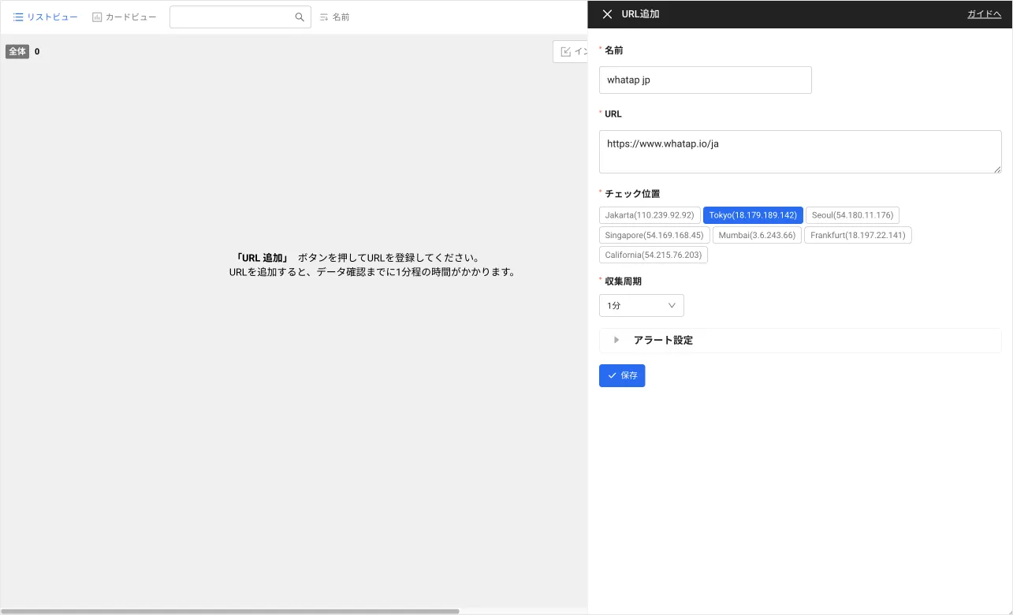
Task: Click the URL textarea resize handle
Action: [x=997, y=169]
